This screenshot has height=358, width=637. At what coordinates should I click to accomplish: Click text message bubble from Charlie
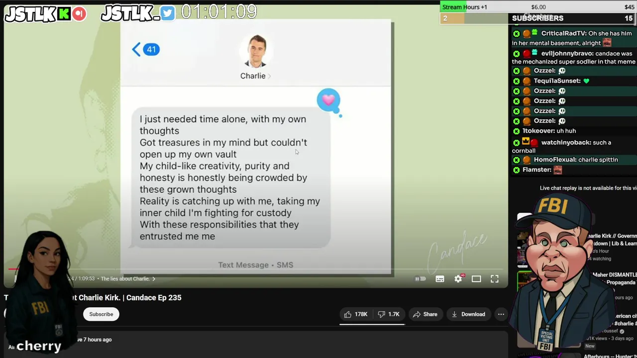pos(231,178)
